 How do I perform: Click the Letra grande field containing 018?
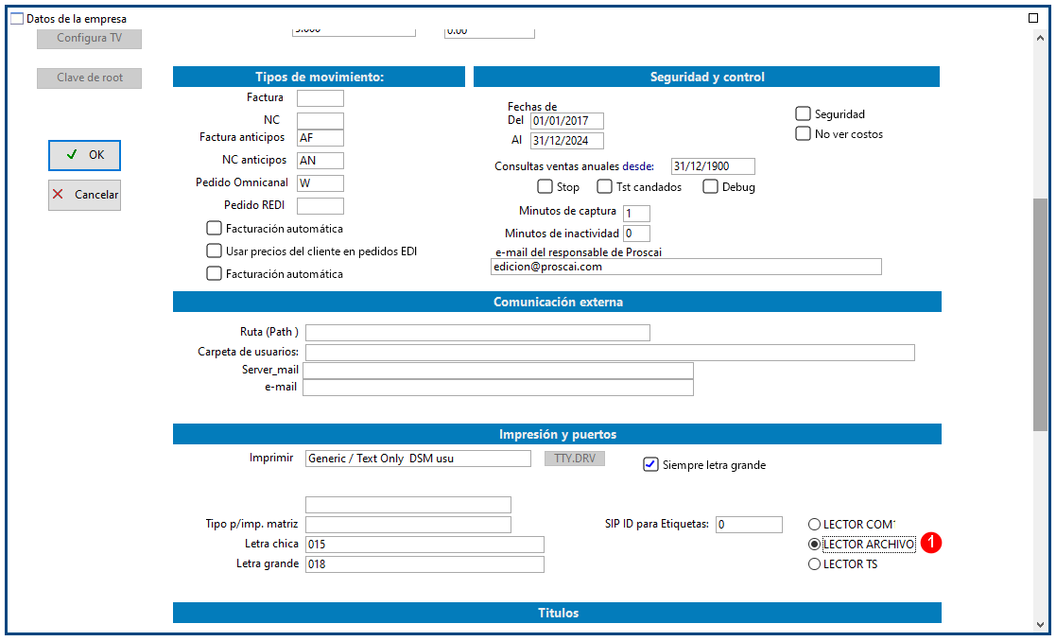(x=425, y=564)
